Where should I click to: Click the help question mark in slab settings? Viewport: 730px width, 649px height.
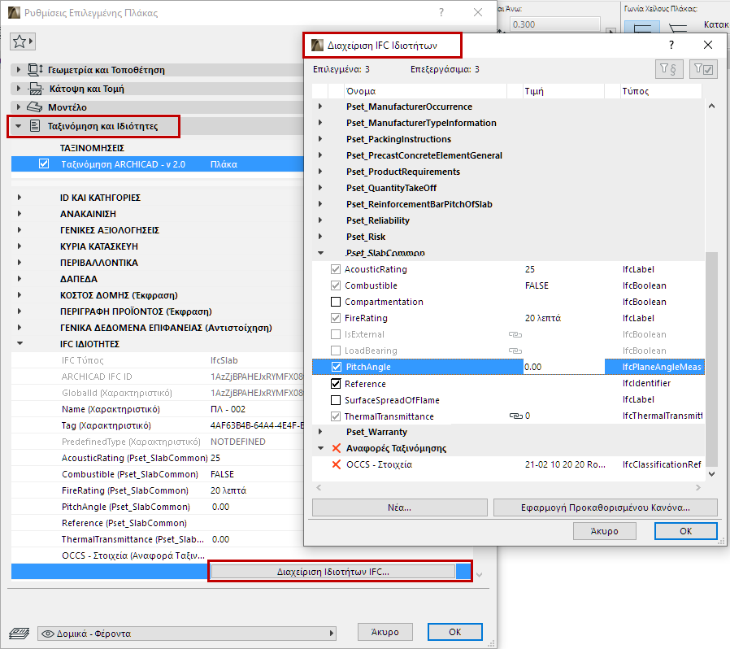coord(441,12)
